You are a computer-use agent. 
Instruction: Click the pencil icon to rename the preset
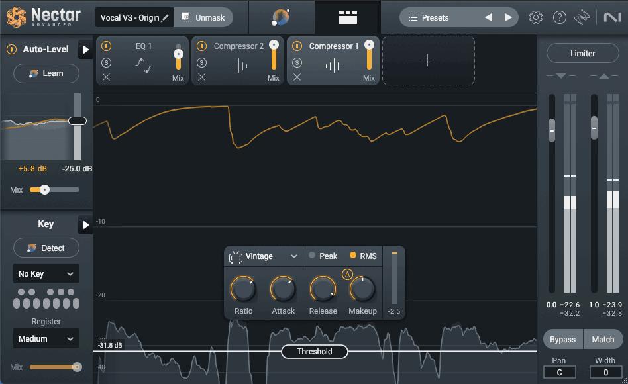[x=166, y=18]
